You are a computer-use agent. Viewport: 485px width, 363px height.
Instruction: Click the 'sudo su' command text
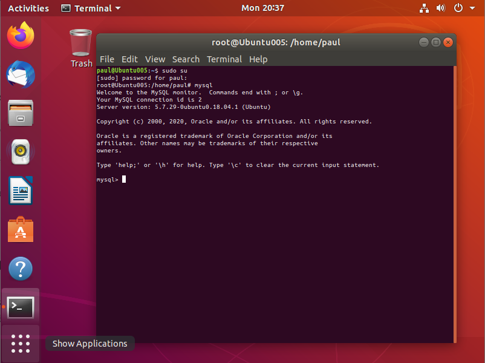point(174,71)
